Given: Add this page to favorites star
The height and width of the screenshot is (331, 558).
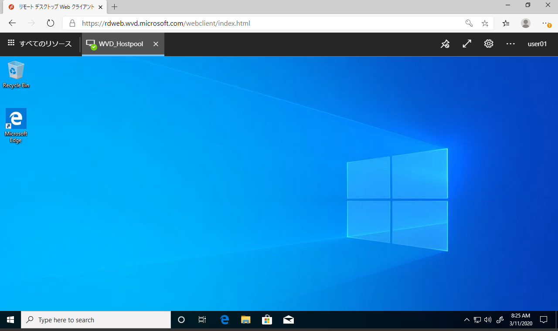Looking at the screenshot, I should pos(485,23).
